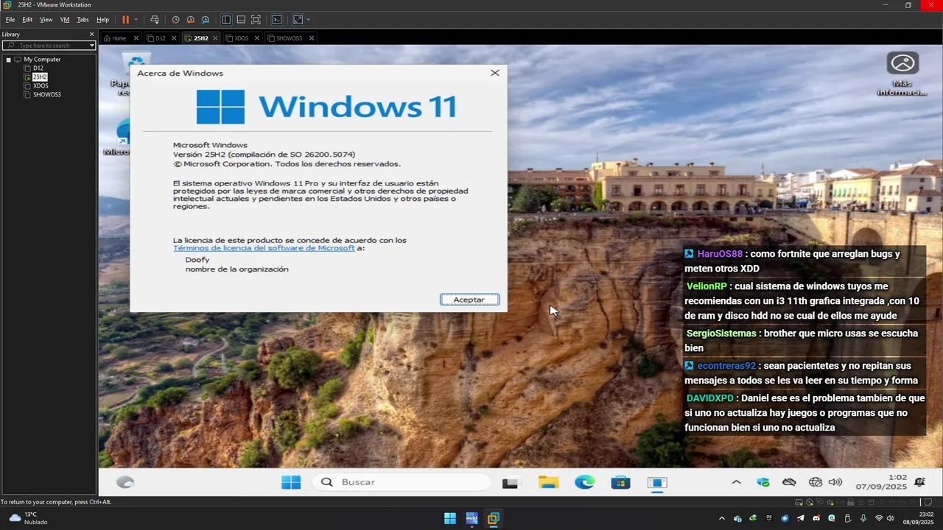This screenshot has height=530, width=943.
Task: Click VMware message log status icon
Action: (x=928, y=502)
